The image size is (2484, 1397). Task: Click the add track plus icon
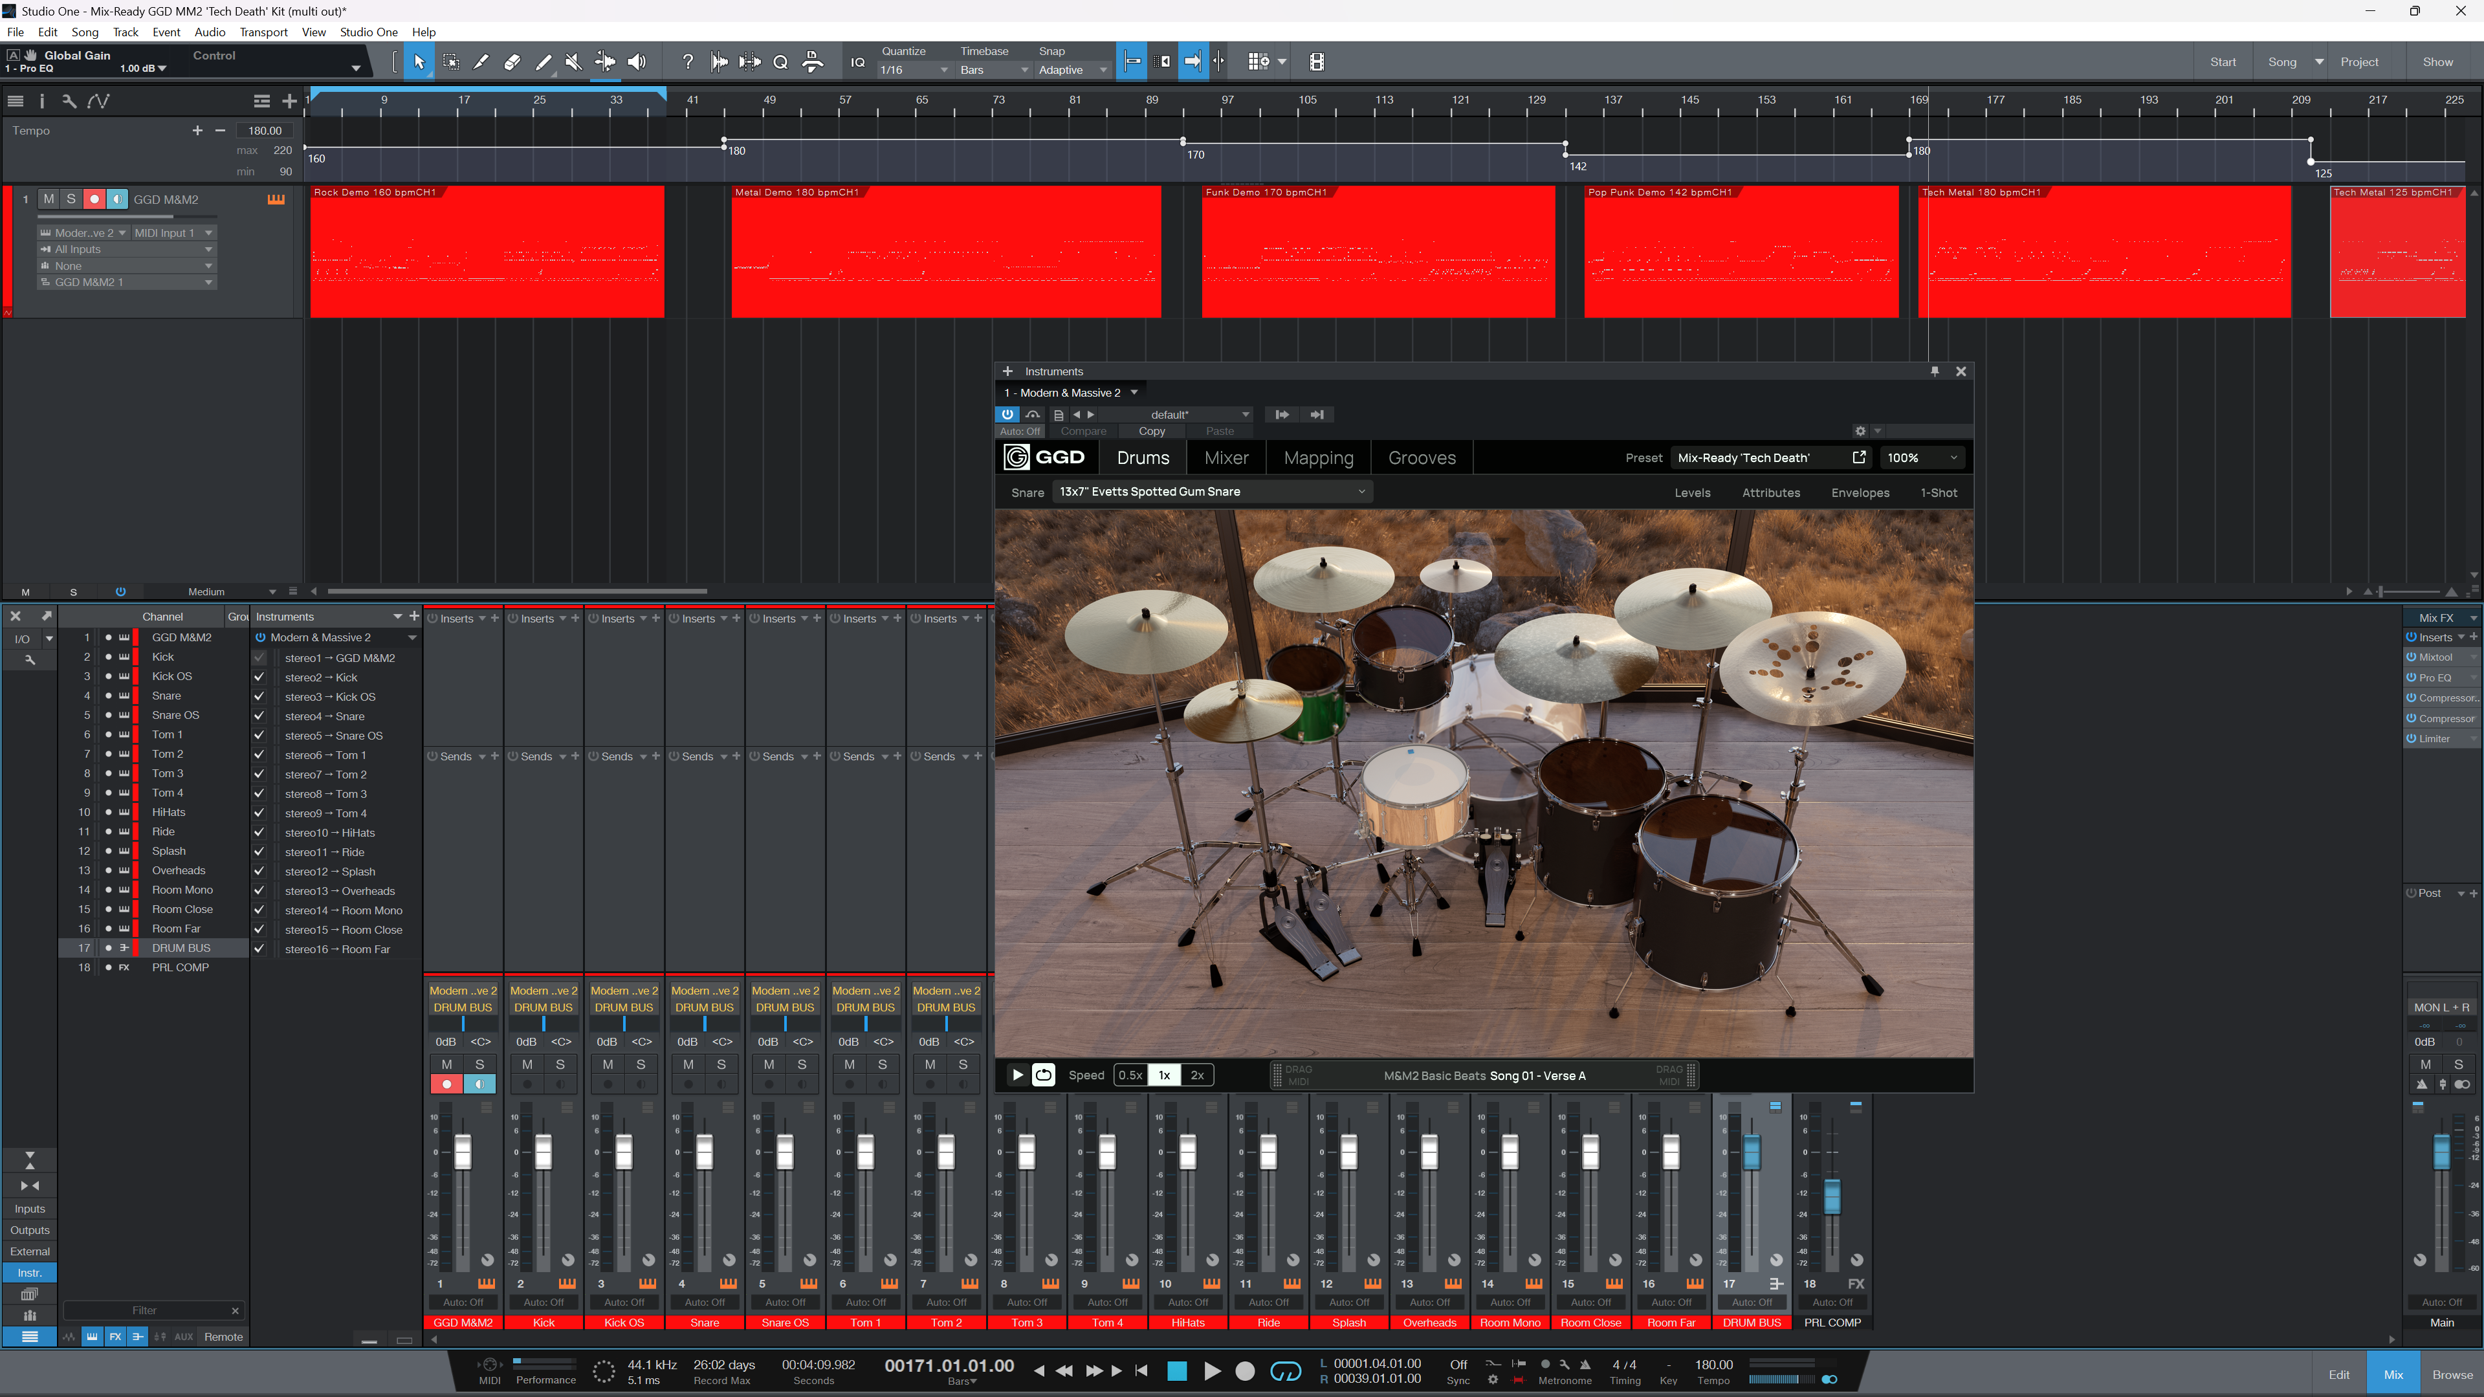pyautogui.click(x=289, y=100)
